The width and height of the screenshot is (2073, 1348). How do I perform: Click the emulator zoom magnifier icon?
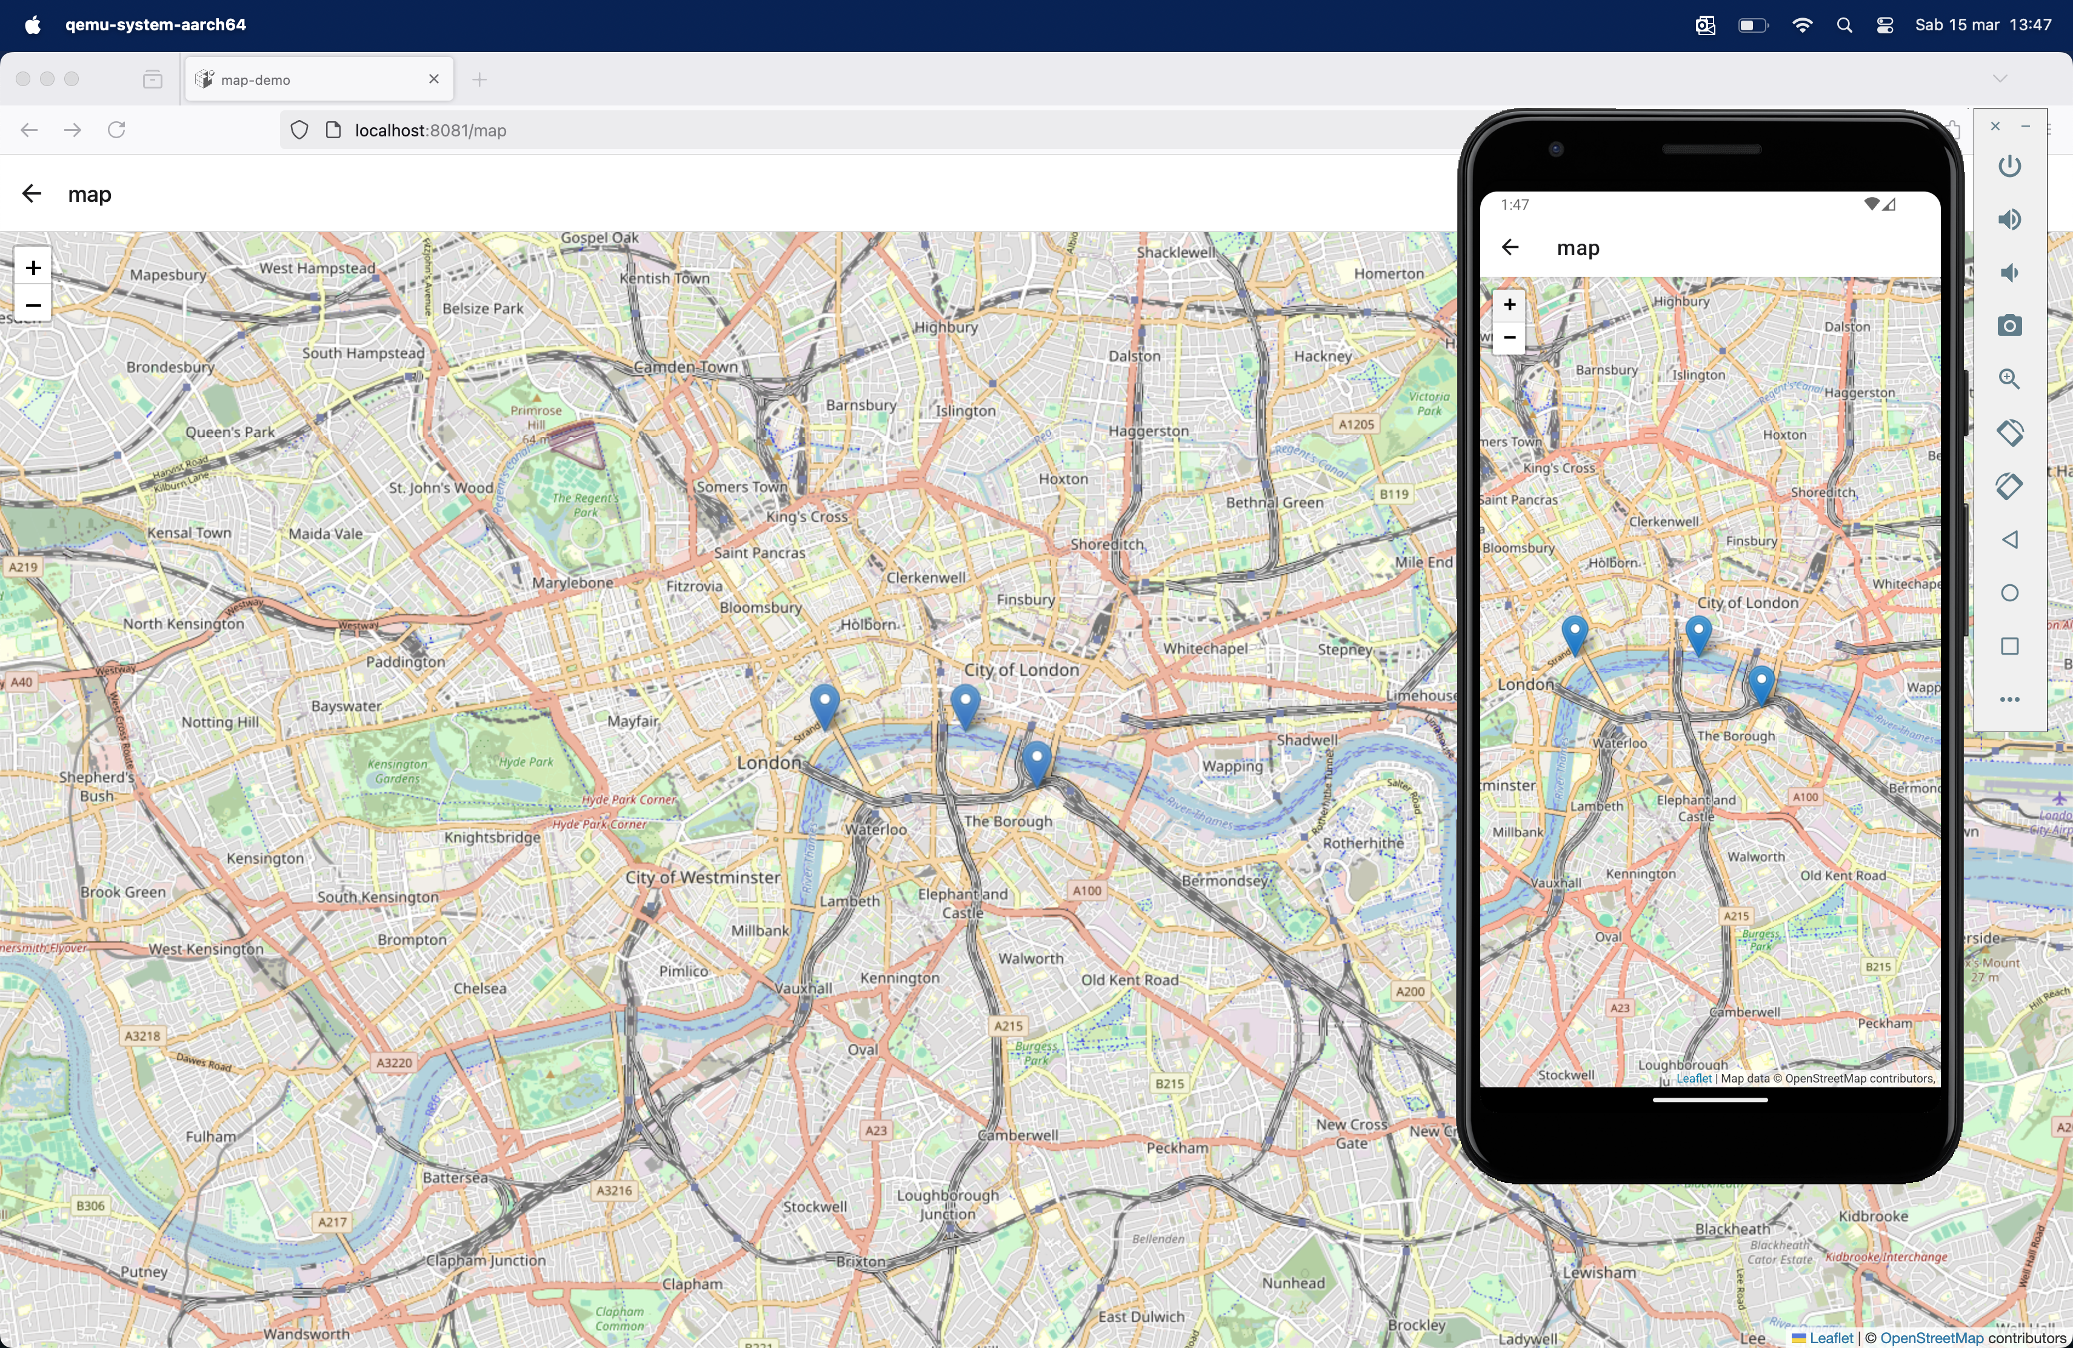[2009, 379]
